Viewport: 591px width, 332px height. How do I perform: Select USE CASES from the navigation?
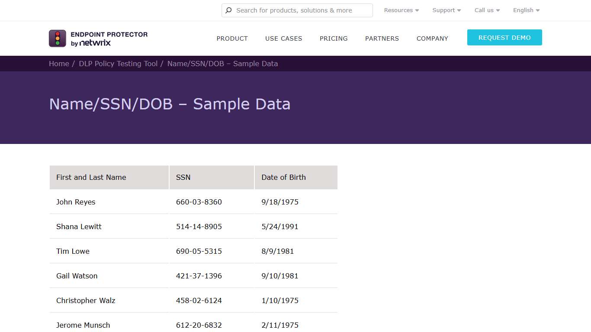tap(283, 38)
